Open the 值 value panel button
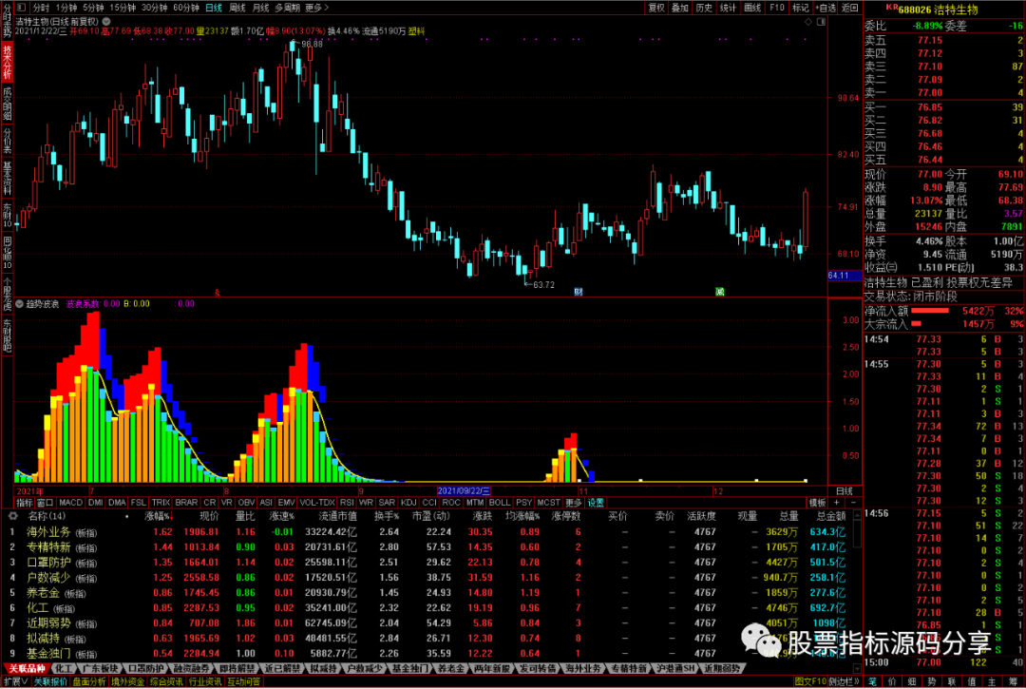 tap(972, 681)
